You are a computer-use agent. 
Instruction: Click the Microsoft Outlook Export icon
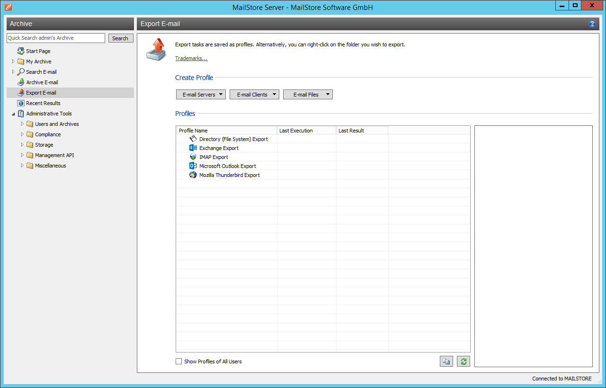(193, 166)
